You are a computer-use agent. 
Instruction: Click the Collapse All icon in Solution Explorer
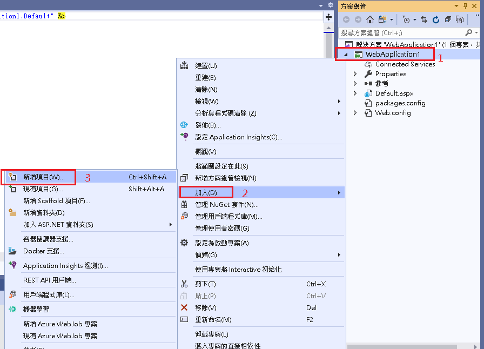[x=448, y=20]
